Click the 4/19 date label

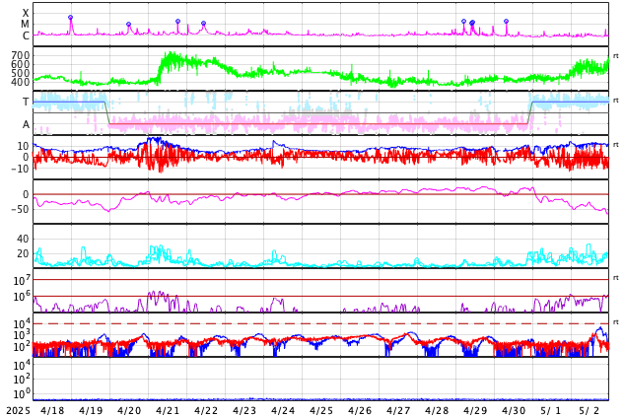point(91,411)
